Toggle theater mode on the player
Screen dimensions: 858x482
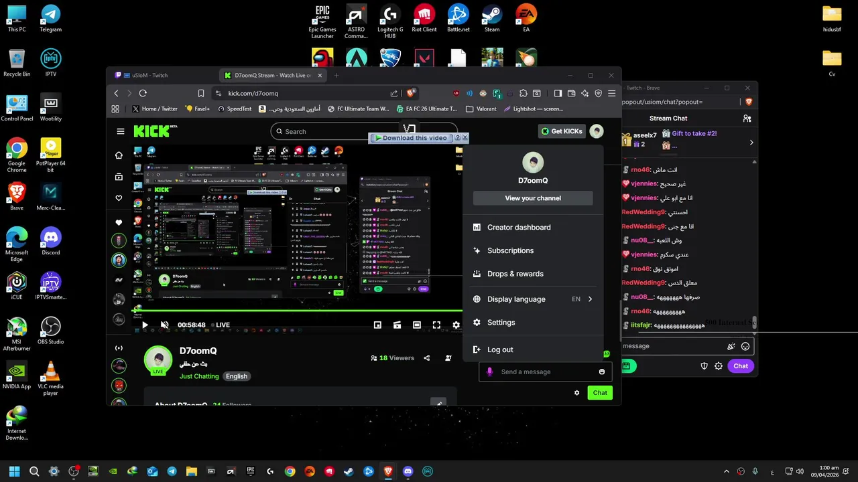pos(417,325)
